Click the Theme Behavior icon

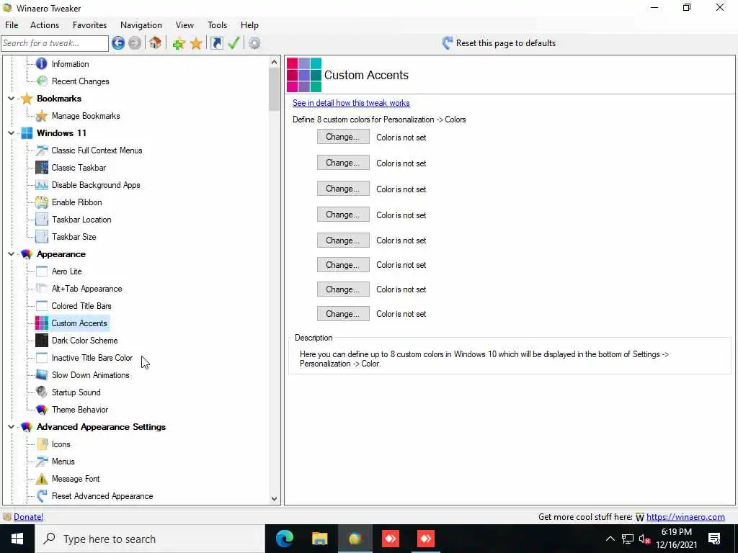click(41, 410)
